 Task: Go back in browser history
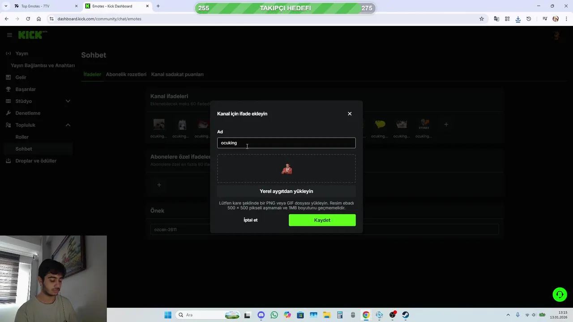click(6, 19)
